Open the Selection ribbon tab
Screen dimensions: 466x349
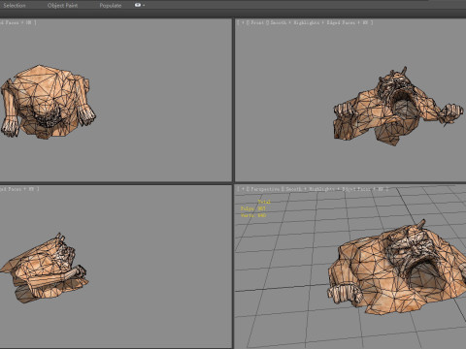pyautogui.click(x=15, y=6)
